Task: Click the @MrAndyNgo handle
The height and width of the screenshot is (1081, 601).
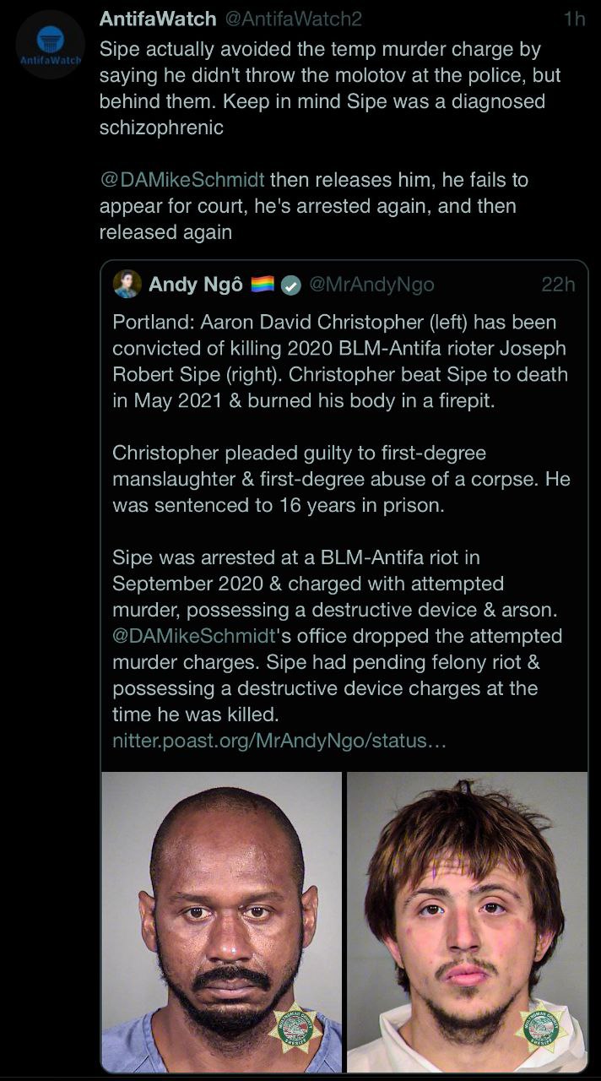Action: click(x=371, y=285)
